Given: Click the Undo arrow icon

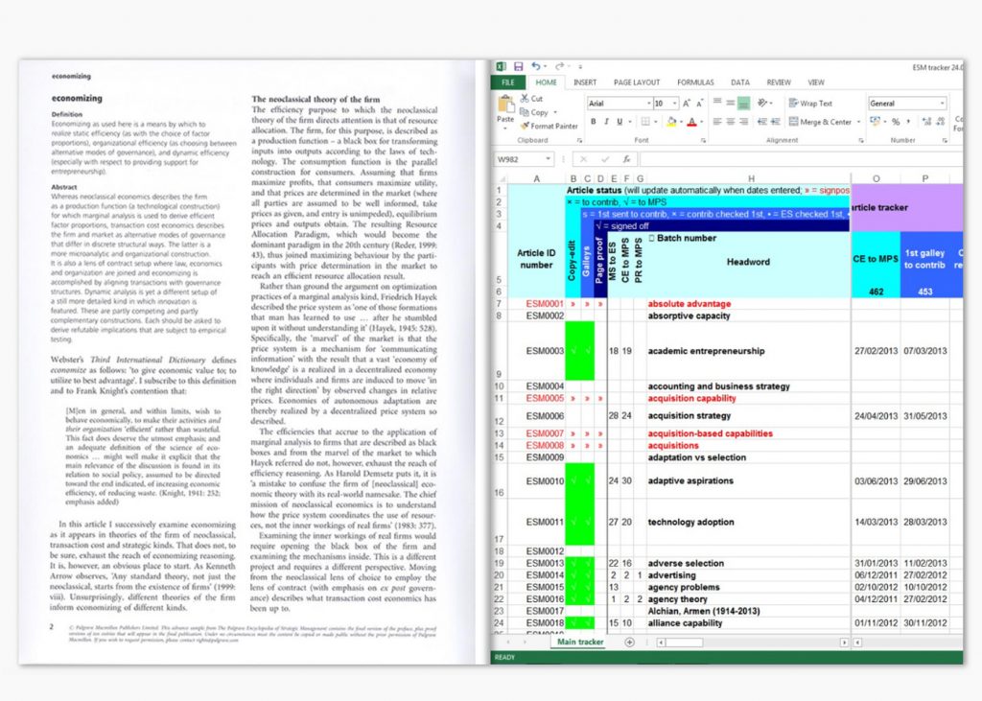Looking at the screenshot, I should point(535,66).
